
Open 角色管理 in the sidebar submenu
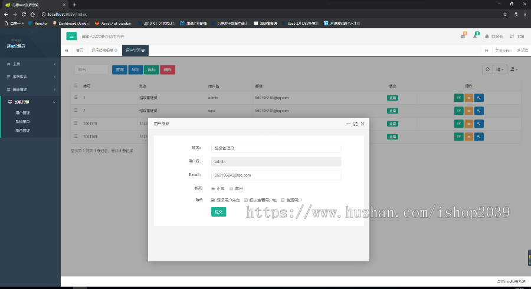click(x=22, y=131)
